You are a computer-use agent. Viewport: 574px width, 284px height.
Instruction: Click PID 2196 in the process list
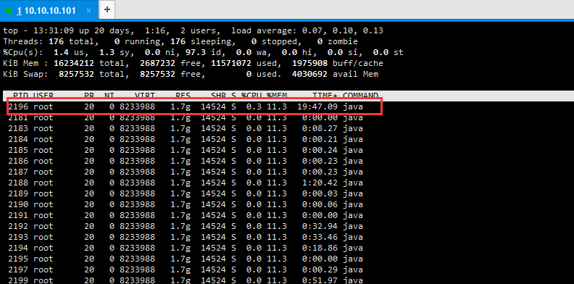point(18,107)
